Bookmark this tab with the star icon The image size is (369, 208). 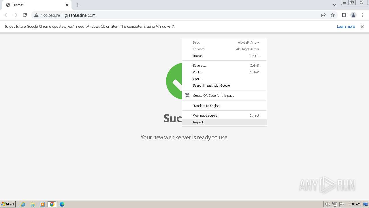coord(333,15)
